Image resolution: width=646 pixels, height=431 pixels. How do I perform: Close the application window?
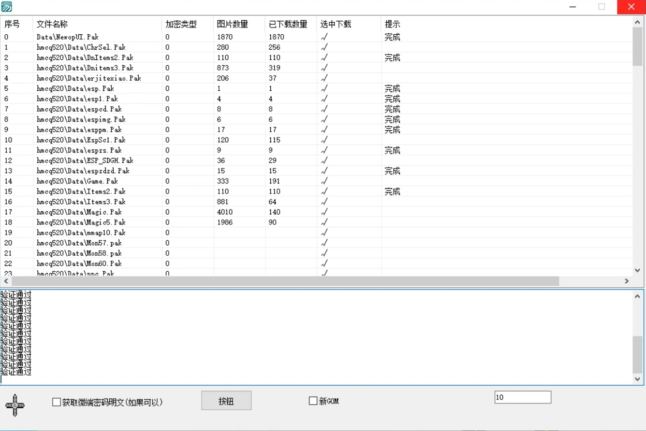tap(631, 7)
